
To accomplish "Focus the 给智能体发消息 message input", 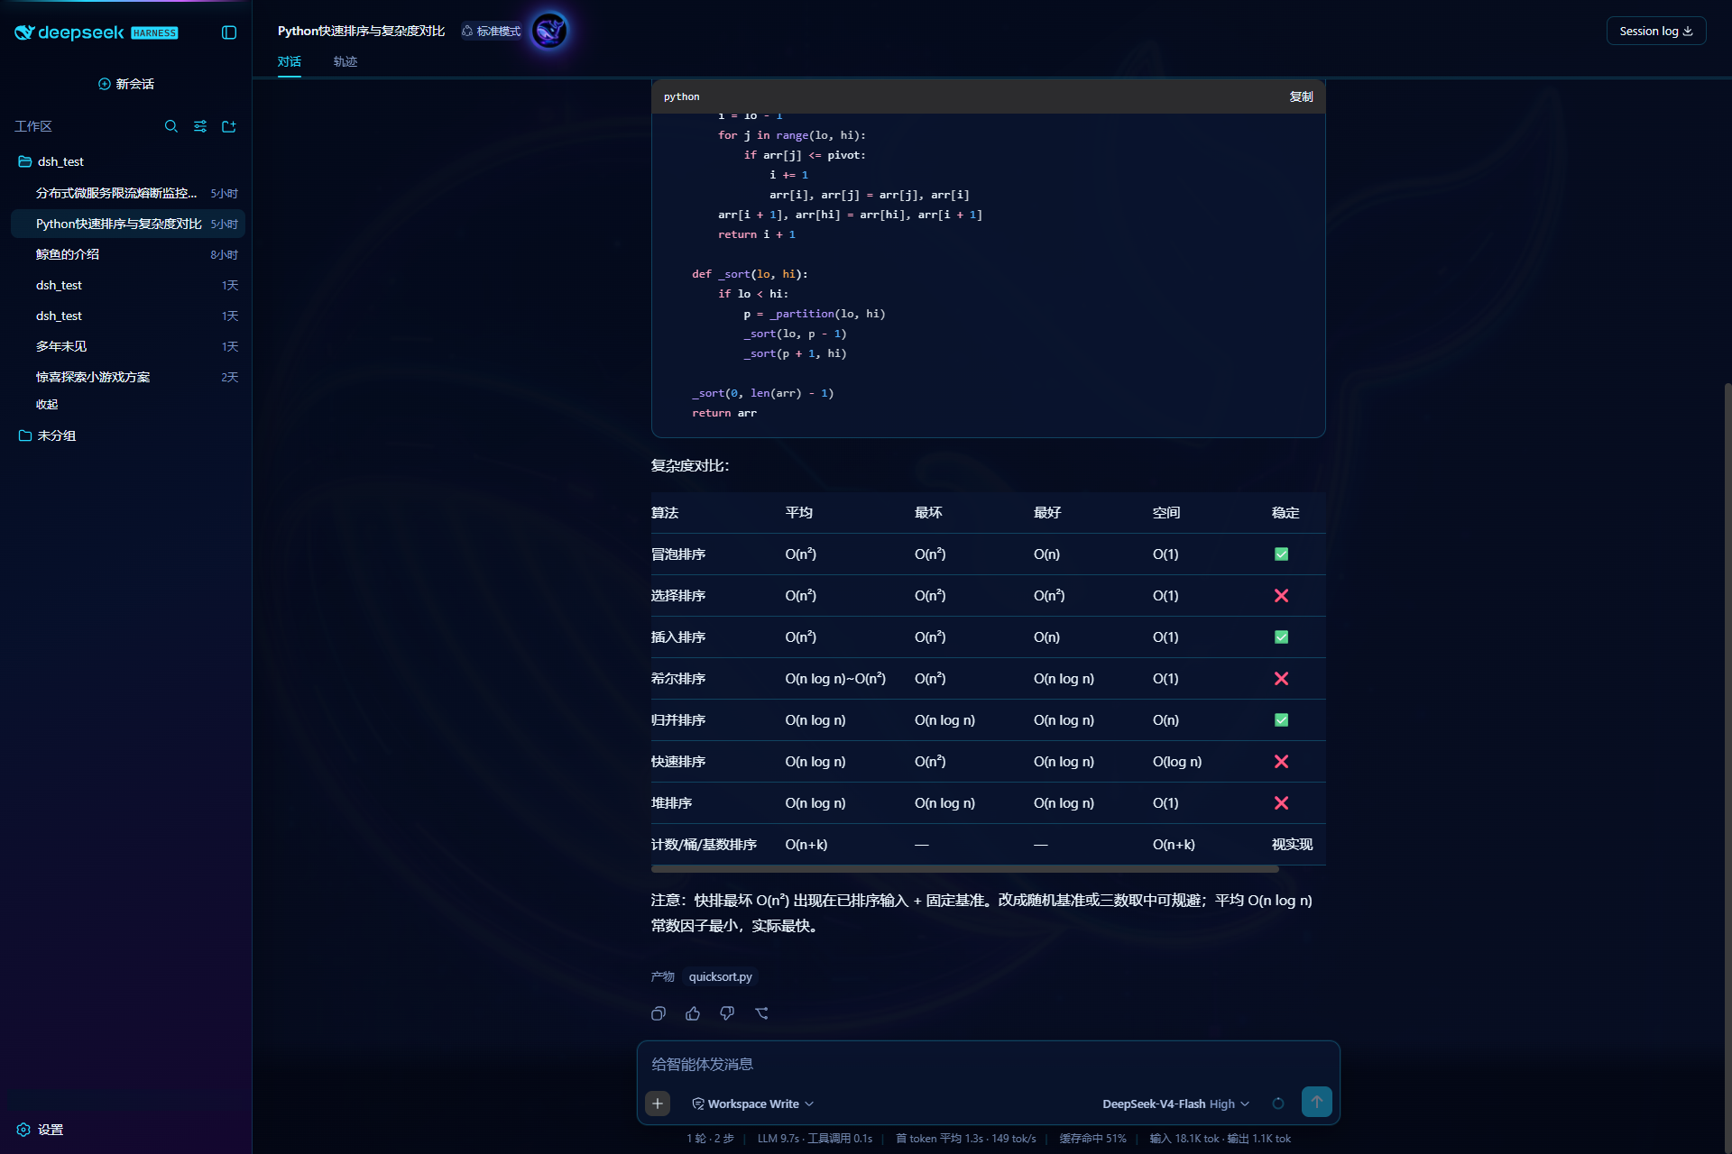I will tap(988, 1064).
